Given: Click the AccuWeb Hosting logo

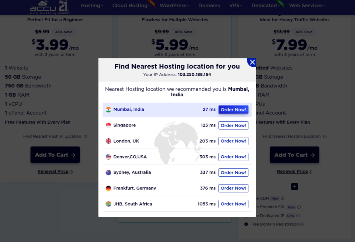Looking at the screenshot, I should [x=50, y=7].
